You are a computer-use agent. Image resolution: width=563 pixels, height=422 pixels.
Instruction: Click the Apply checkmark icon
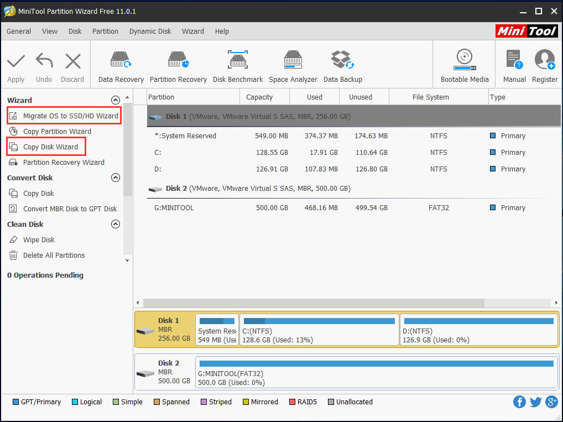tap(16, 61)
